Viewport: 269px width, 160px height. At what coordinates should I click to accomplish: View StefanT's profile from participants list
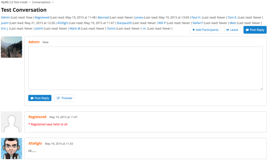tap(198, 23)
